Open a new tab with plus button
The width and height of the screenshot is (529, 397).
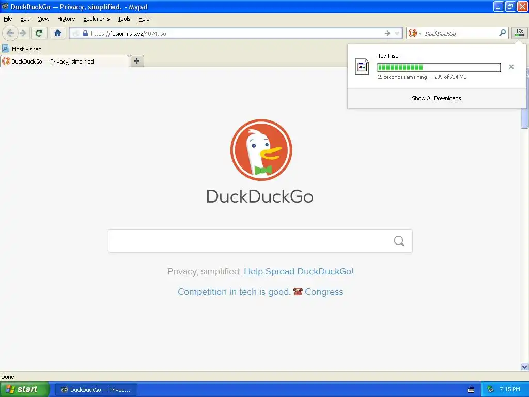click(136, 61)
